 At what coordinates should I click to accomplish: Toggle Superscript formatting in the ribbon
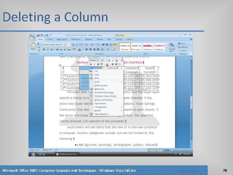point(65,49)
